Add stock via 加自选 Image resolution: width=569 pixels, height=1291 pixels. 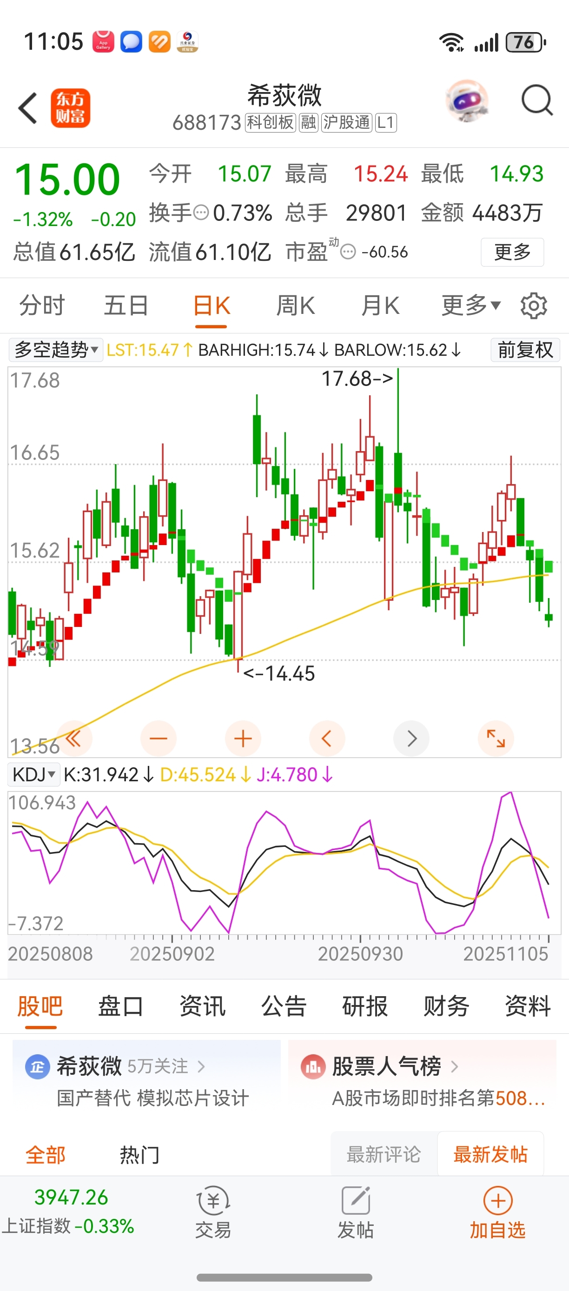coord(497,1212)
